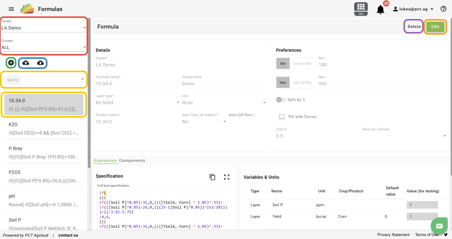This screenshot has width=452, height=239.
Task: Toggle the Split by % switch
Action: (x=281, y=100)
